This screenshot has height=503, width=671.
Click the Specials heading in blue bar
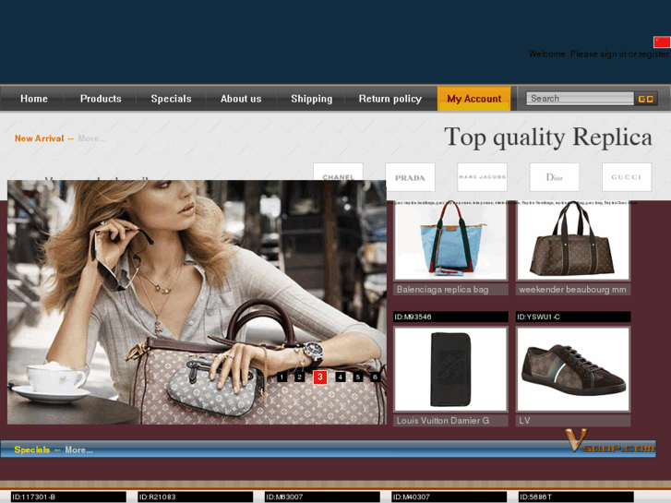(31, 449)
